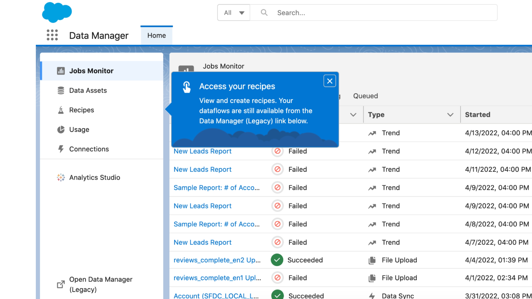532x299 pixels.
Task: Open Data Manager (Legacy) external link
Action: (100, 284)
